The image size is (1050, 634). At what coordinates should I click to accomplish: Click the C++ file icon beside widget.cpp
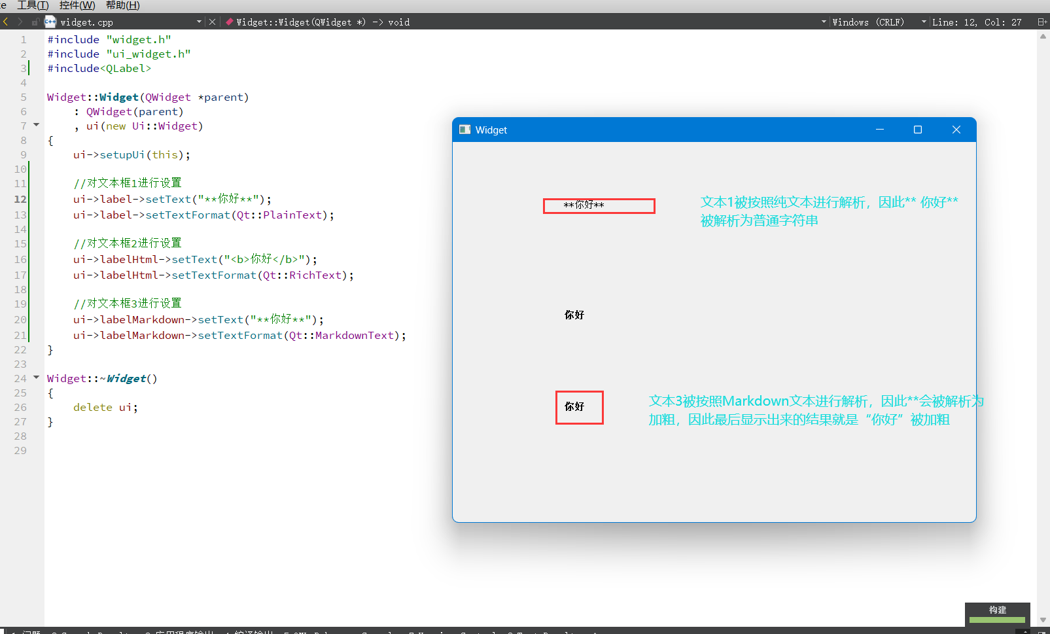[x=50, y=22]
